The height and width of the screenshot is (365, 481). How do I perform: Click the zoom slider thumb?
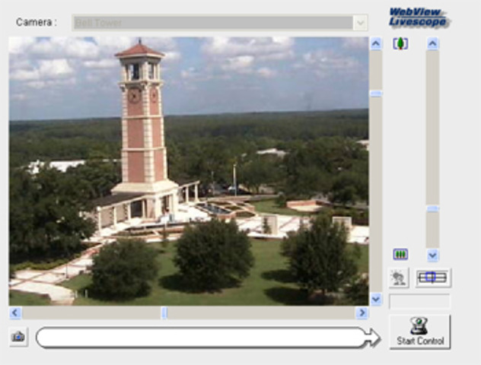point(432,208)
